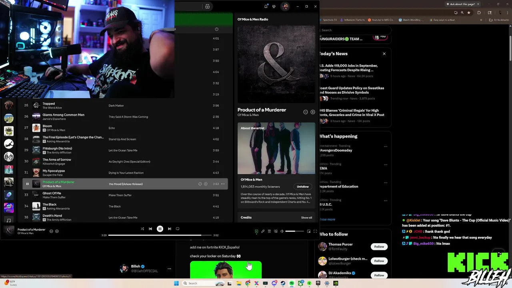
Task: Play Trapped by The Word Alive
Action: click(x=125, y=106)
